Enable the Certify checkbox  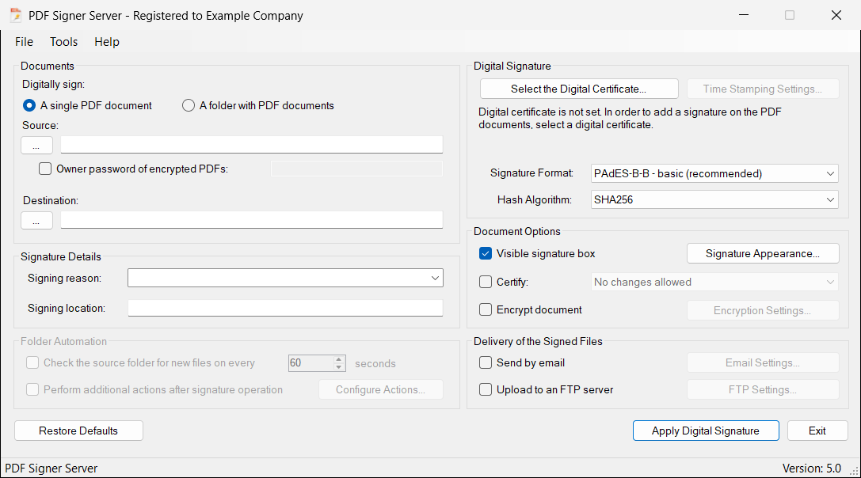click(x=486, y=282)
